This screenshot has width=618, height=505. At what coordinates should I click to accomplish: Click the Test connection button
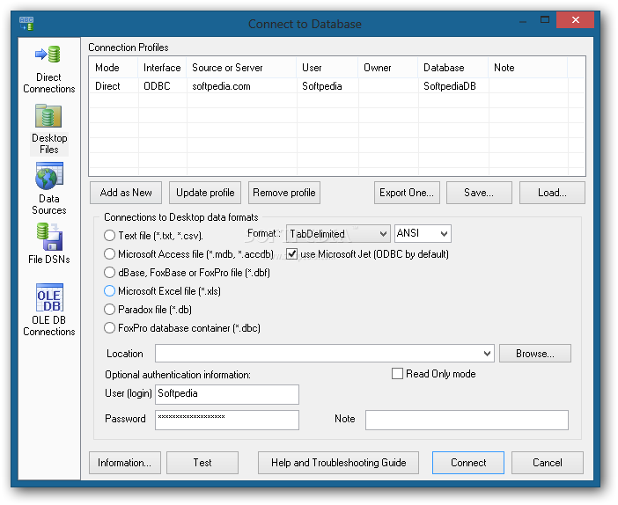pos(202,463)
